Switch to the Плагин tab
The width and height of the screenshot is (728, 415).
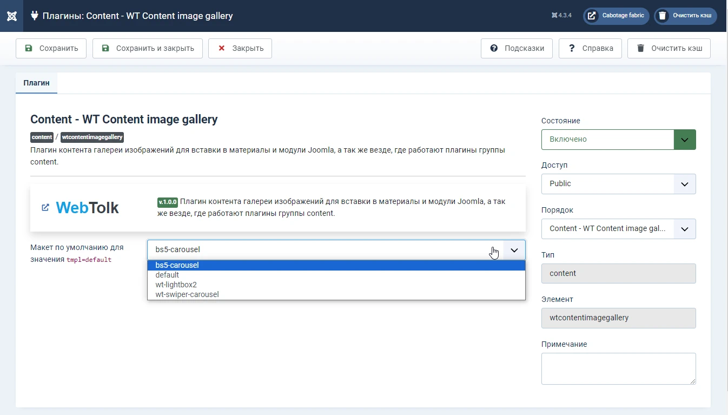click(x=36, y=83)
